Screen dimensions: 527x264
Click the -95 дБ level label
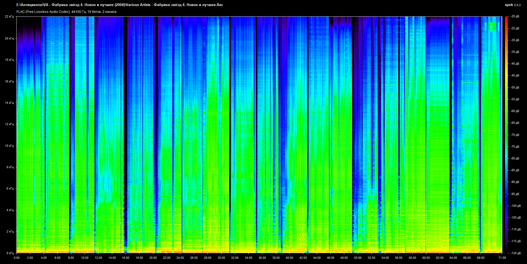(515, 194)
